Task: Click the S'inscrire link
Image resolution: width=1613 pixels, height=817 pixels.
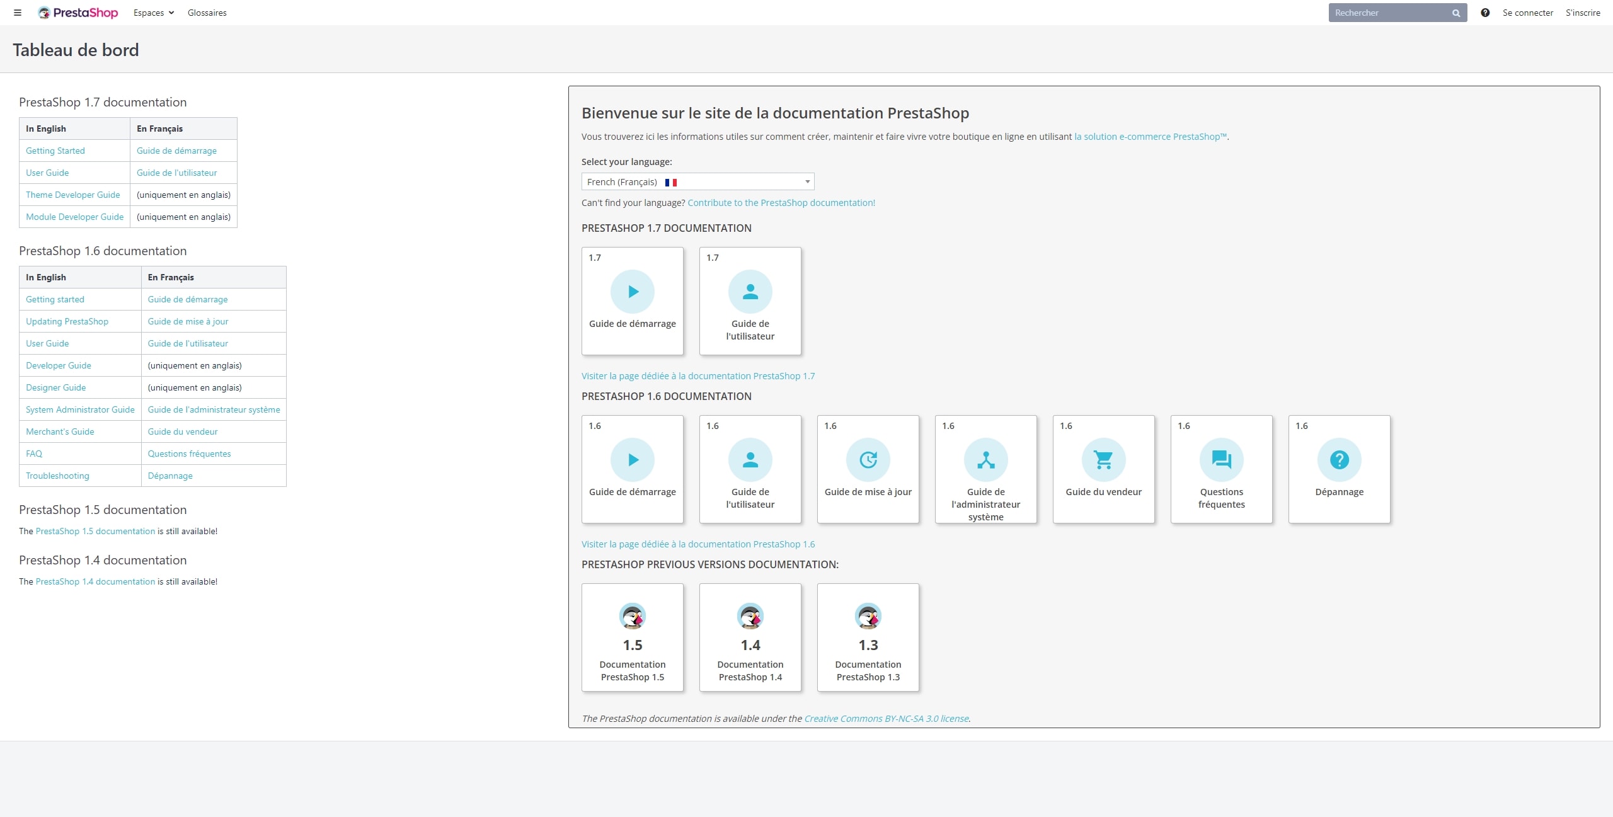Action: point(1583,13)
